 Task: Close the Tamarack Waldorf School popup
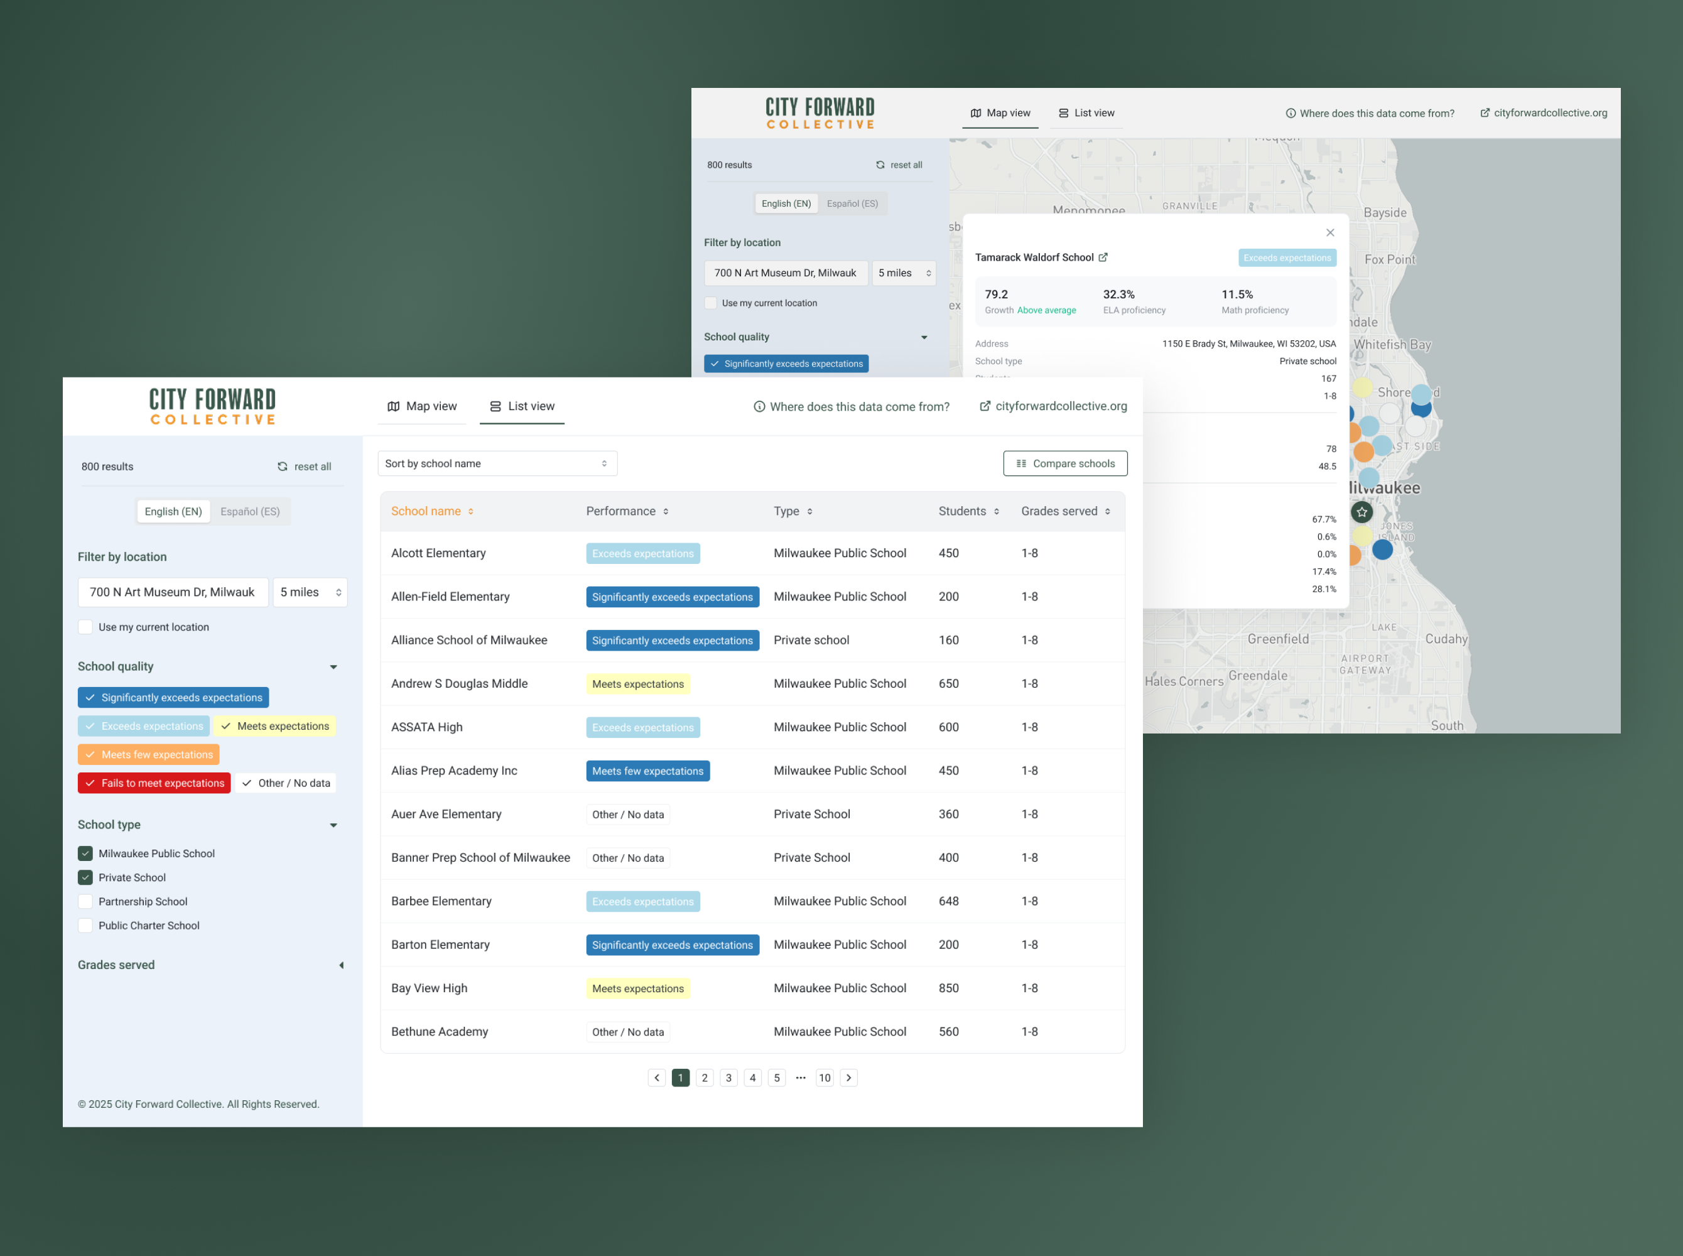point(1329,232)
